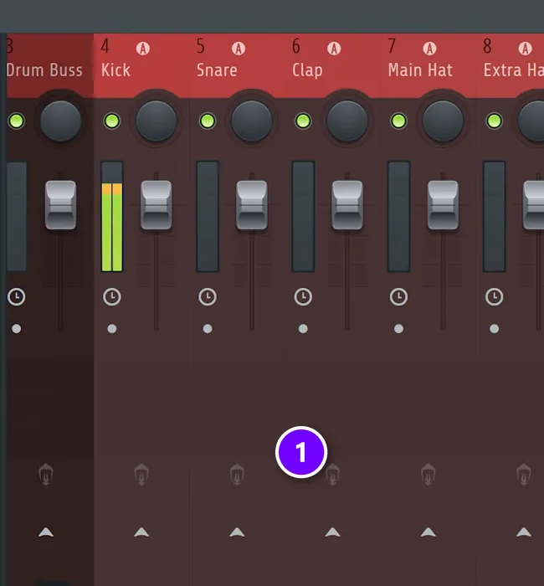
Task: Click the Clap volume fader
Action: tap(347, 205)
